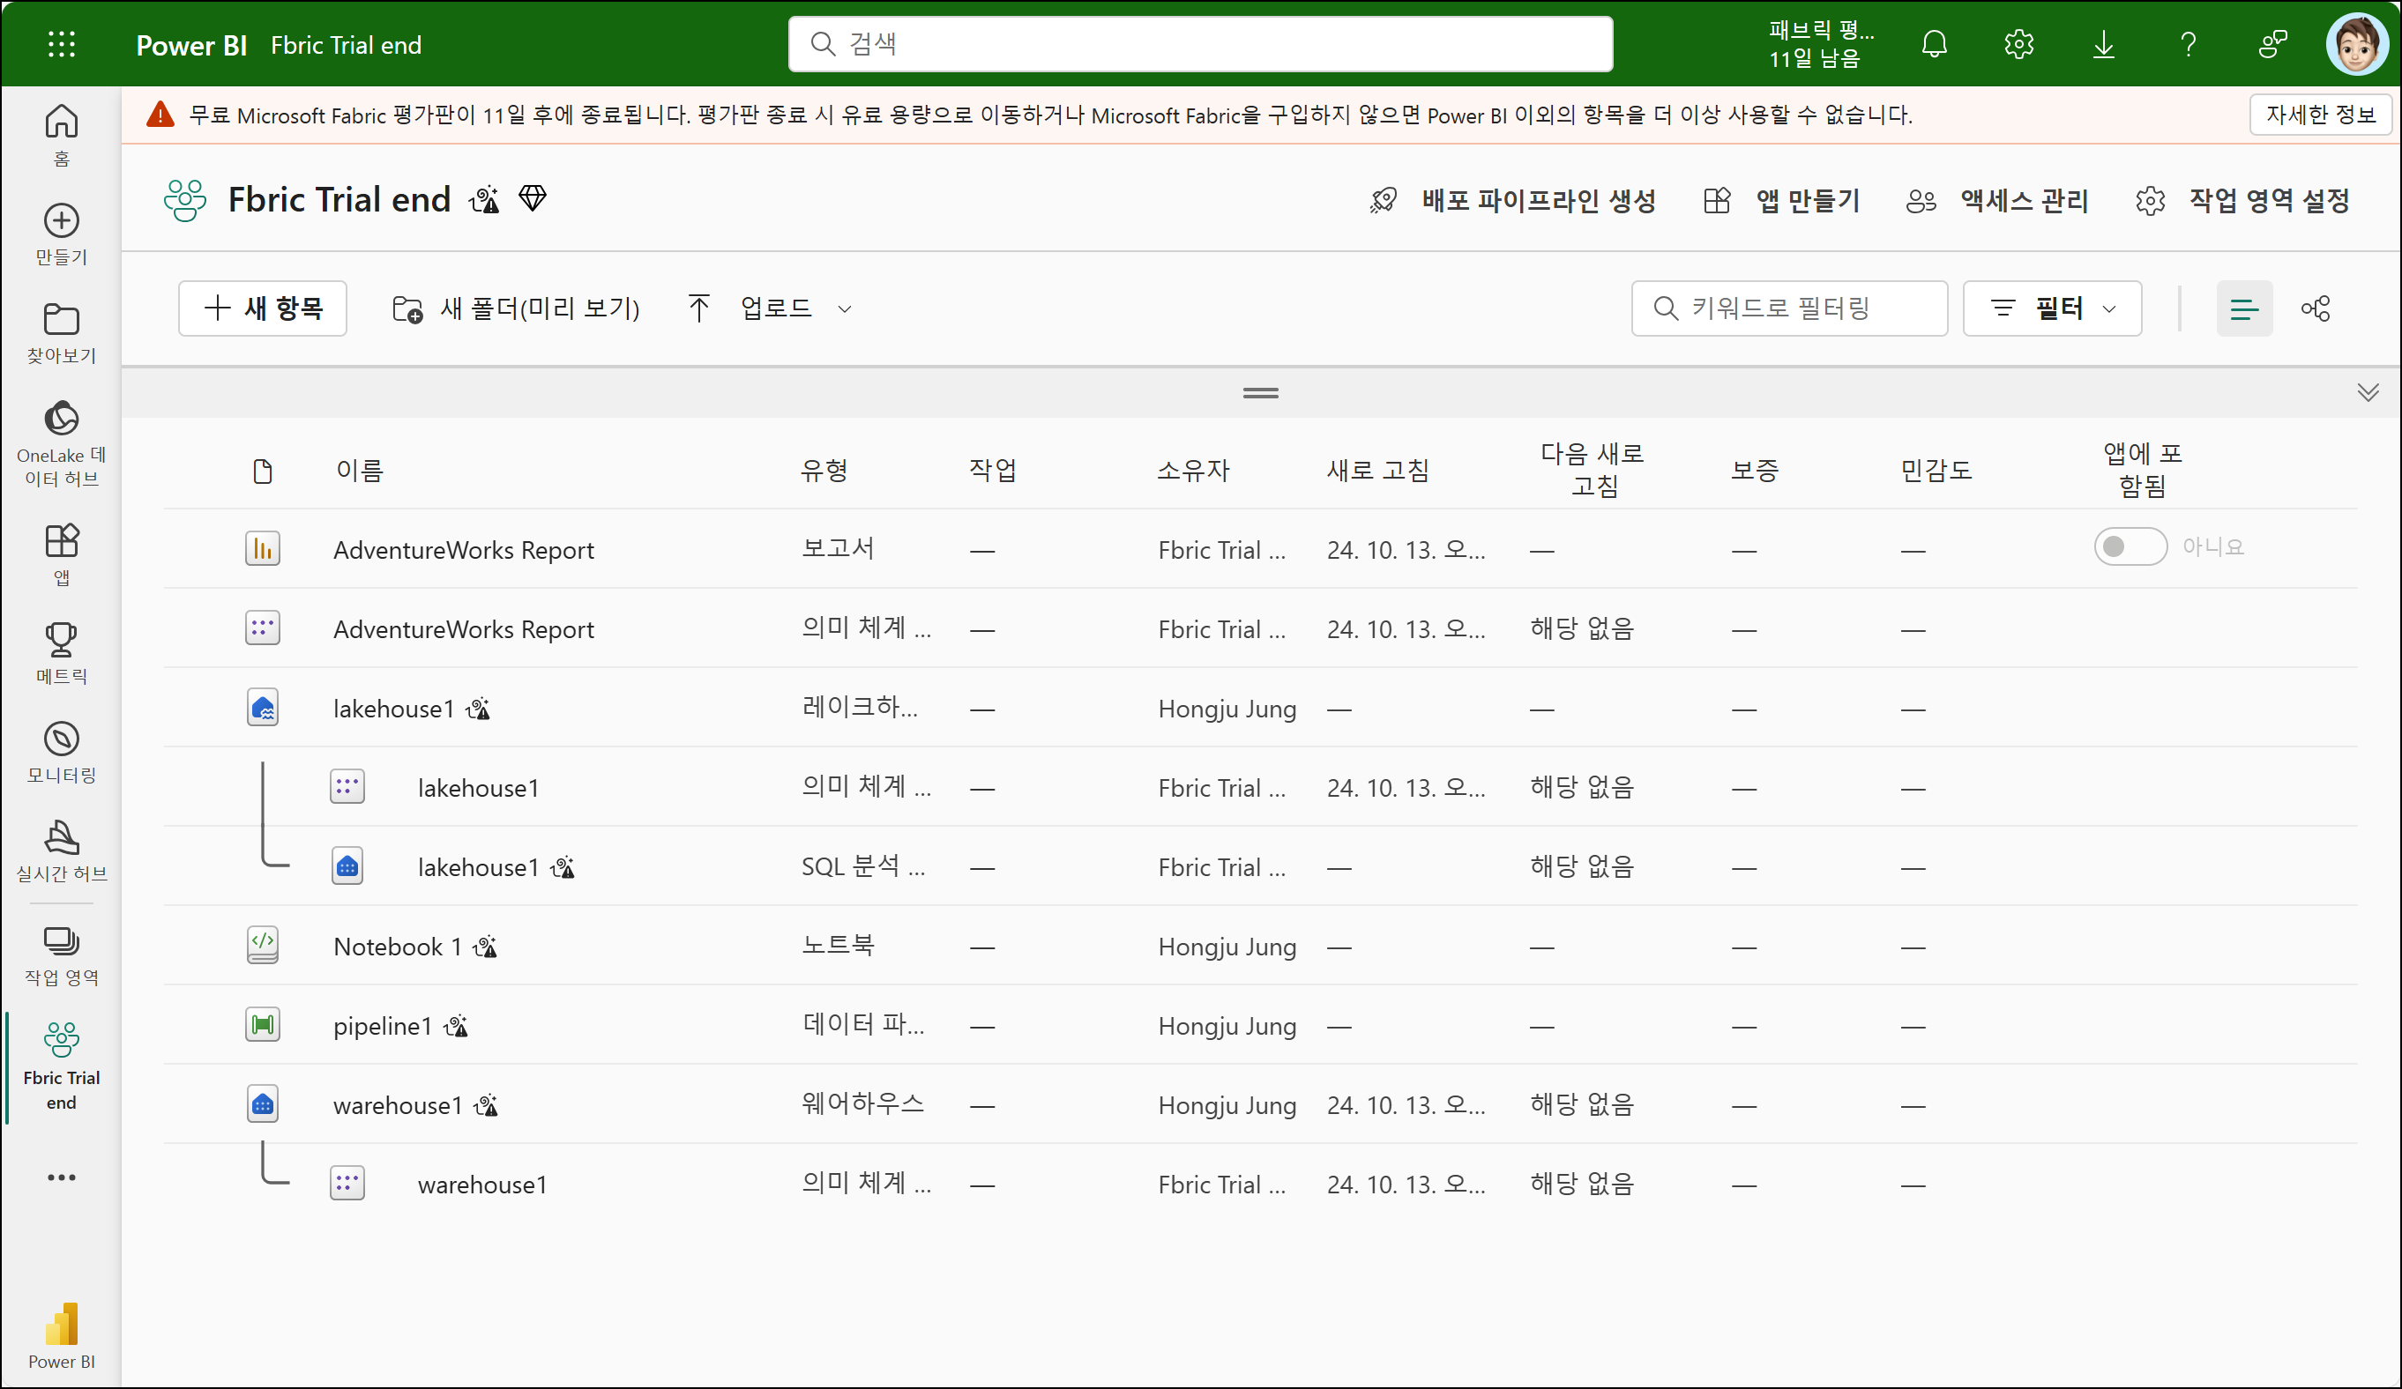
Task: Click the file type column header icon
Action: pos(262,471)
